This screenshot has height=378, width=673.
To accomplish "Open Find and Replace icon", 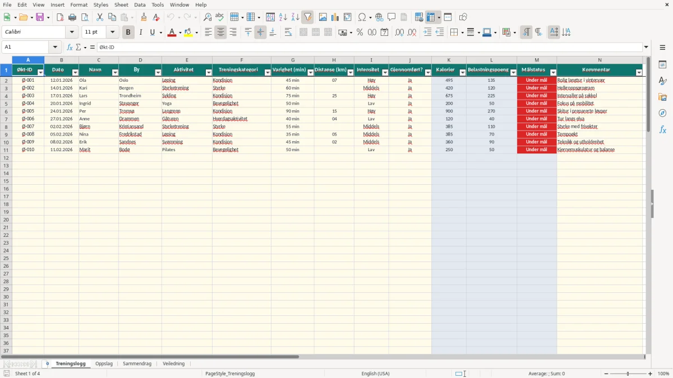I will coord(208,17).
